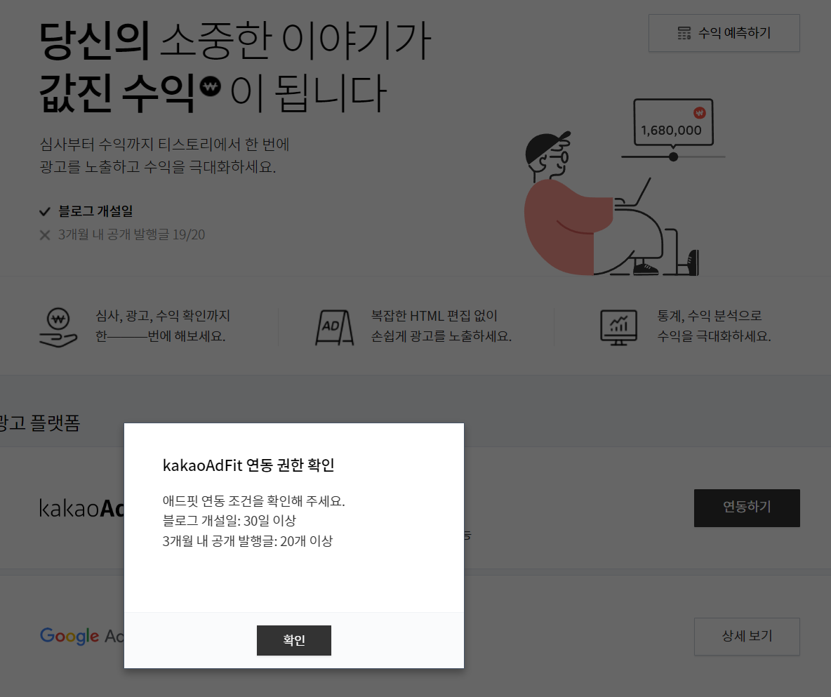Click the dialog title kakaoAdFit 연동 권한 확인
This screenshot has width=831, height=697.
(x=248, y=465)
